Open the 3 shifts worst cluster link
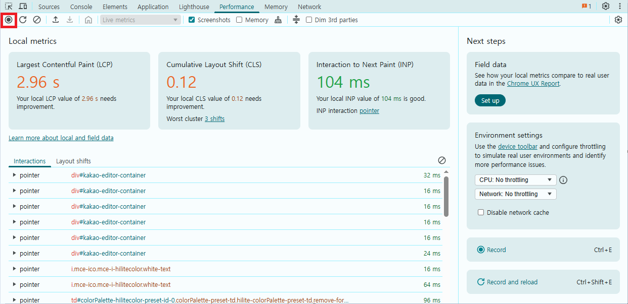 214,119
